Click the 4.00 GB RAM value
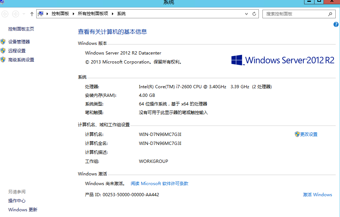 147,95
